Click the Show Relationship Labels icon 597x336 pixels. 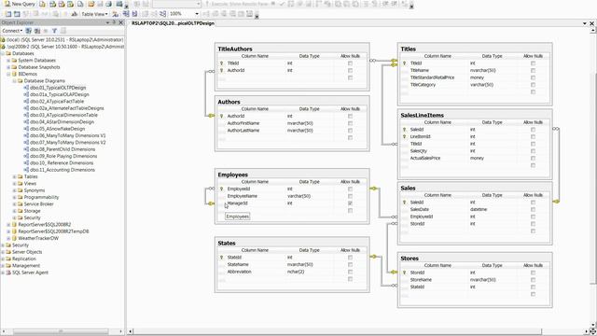[116, 14]
